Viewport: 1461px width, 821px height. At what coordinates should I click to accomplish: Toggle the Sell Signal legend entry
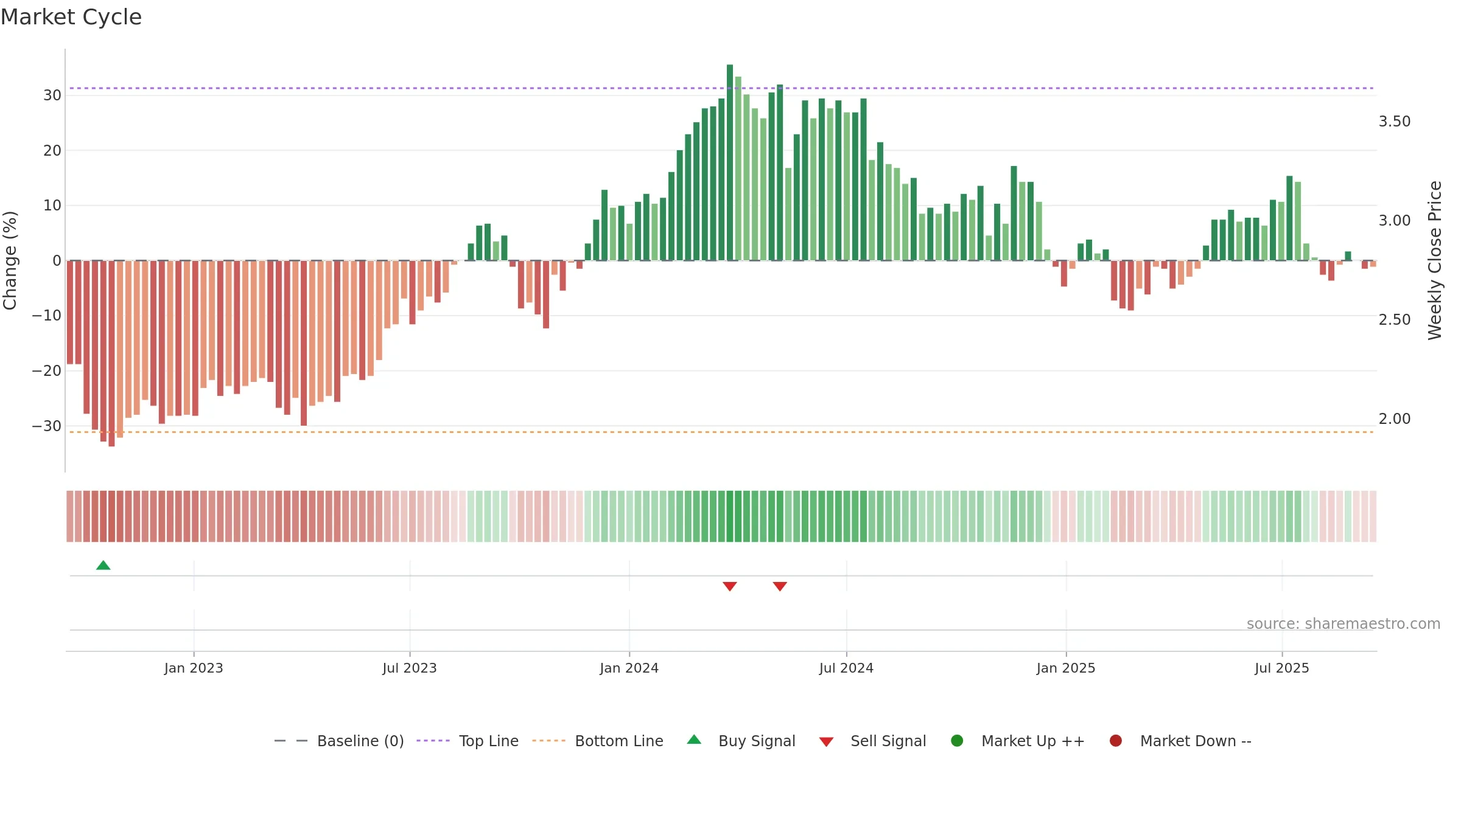pyautogui.click(x=872, y=741)
